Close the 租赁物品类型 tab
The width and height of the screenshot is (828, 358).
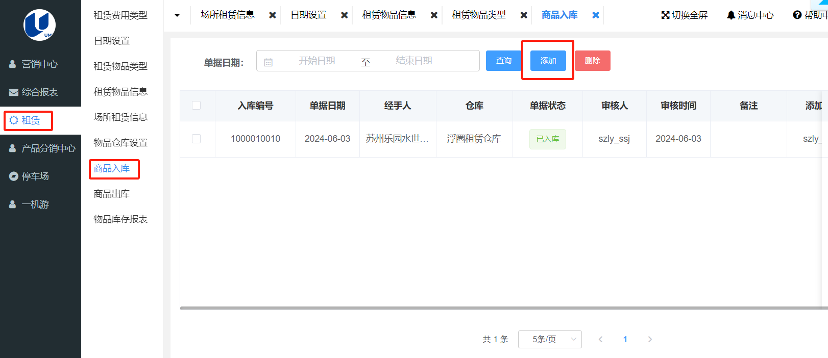(x=524, y=15)
